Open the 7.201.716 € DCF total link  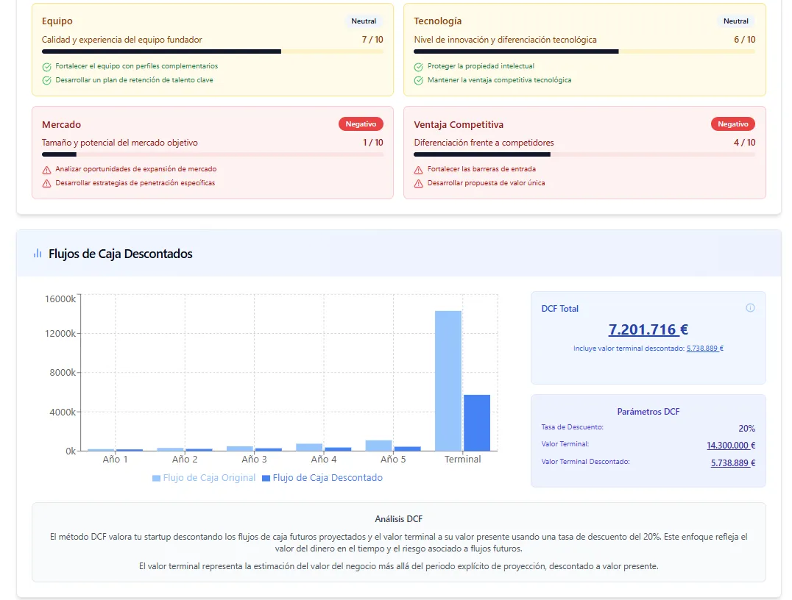pyautogui.click(x=648, y=329)
